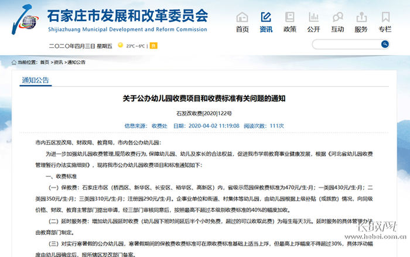Click the sun weather icon
The image size is (410, 257).
[120, 45]
